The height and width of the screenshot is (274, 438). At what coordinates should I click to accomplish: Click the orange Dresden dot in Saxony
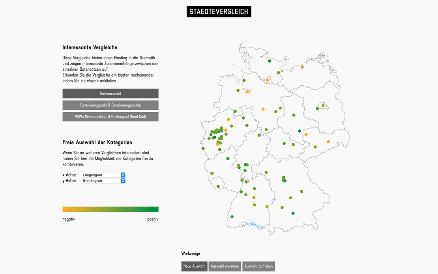328,142
